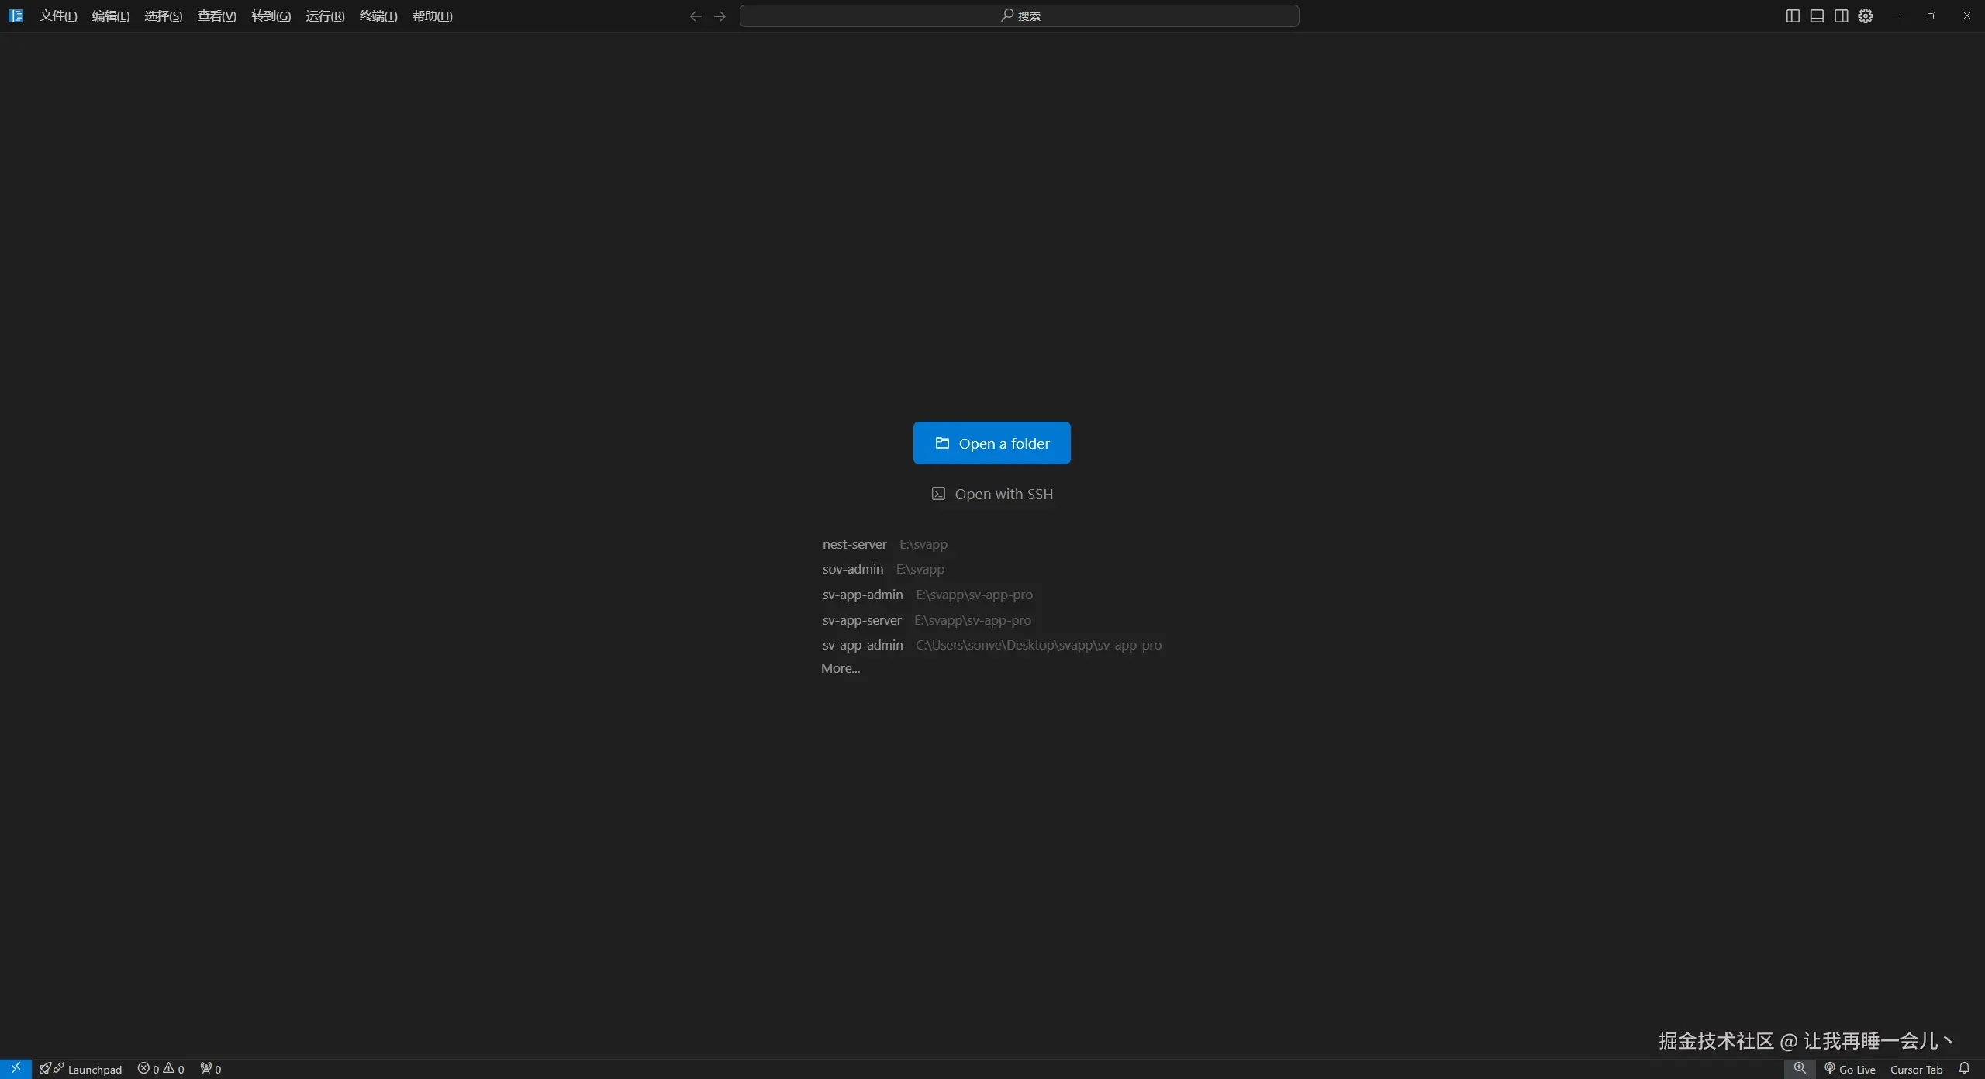This screenshot has height=1079, width=1985.
Task: Start the Go Live server
Action: pyautogui.click(x=1850, y=1070)
